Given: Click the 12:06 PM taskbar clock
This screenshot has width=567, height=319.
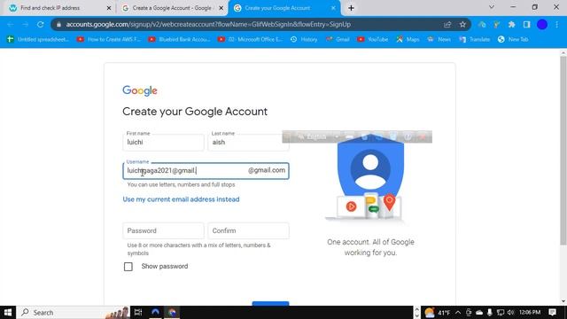Looking at the screenshot, I should click(x=530, y=313).
